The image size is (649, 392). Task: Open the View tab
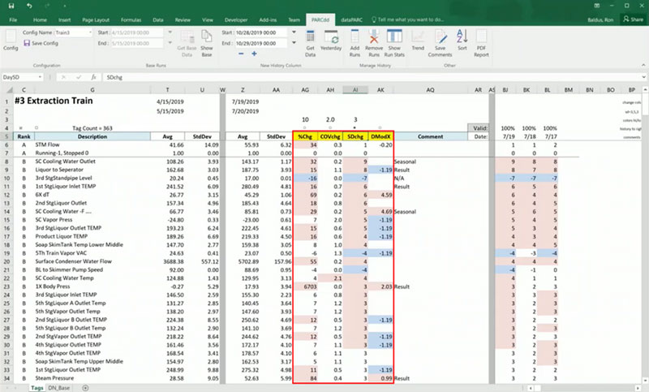[208, 19]
